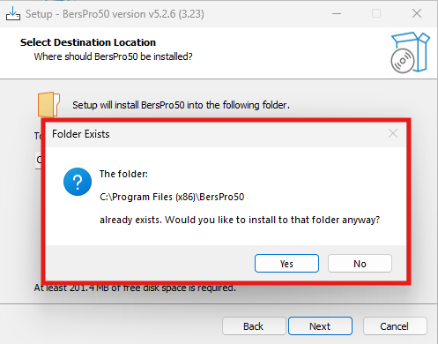Click the grayed maximize button in title bar
This screenshot has height=344, width=438.
pos(376,13)
